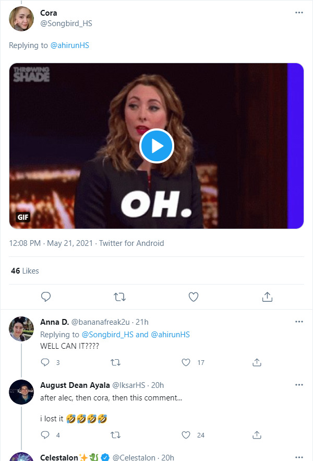Play the 'OH.' GIF
The height and width of the screenshot is (461, 313).
[x=156, y=146]
